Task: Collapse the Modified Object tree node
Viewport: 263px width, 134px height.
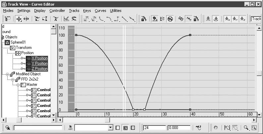Action: pos(7,74)
